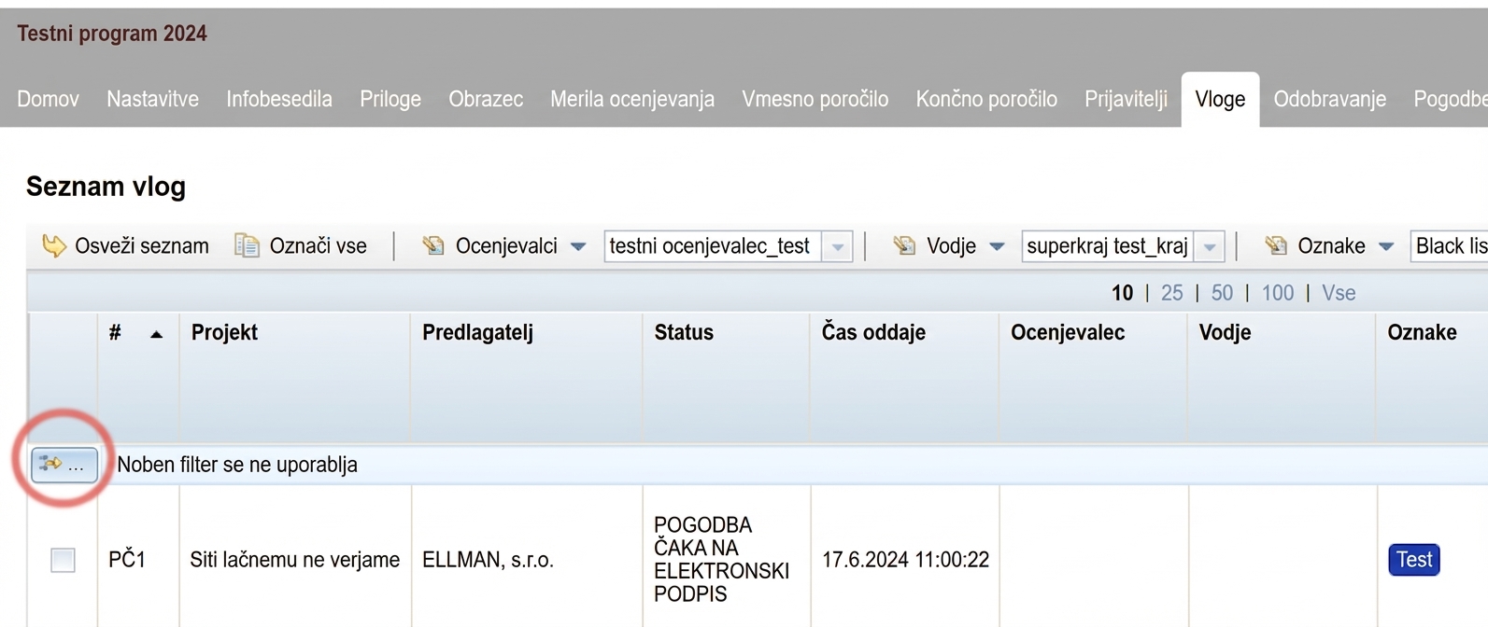Show 25 entries per page

pos(1171,293)
